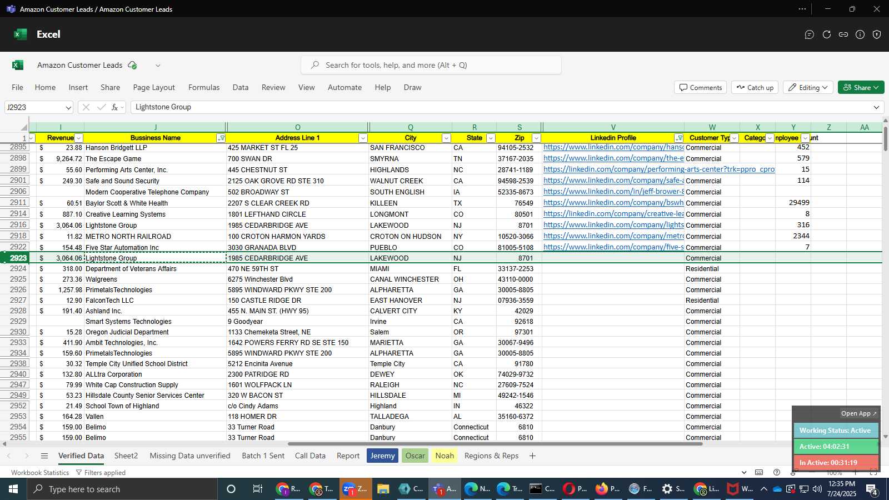The height and width of the screenshot is (500, 889).
Task: Open Business Name filter dropdown
Action: pyautogui.click(x=221, y=138)
